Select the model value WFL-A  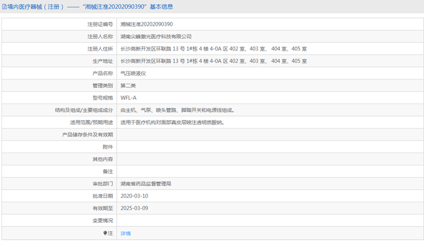[128, 98]
